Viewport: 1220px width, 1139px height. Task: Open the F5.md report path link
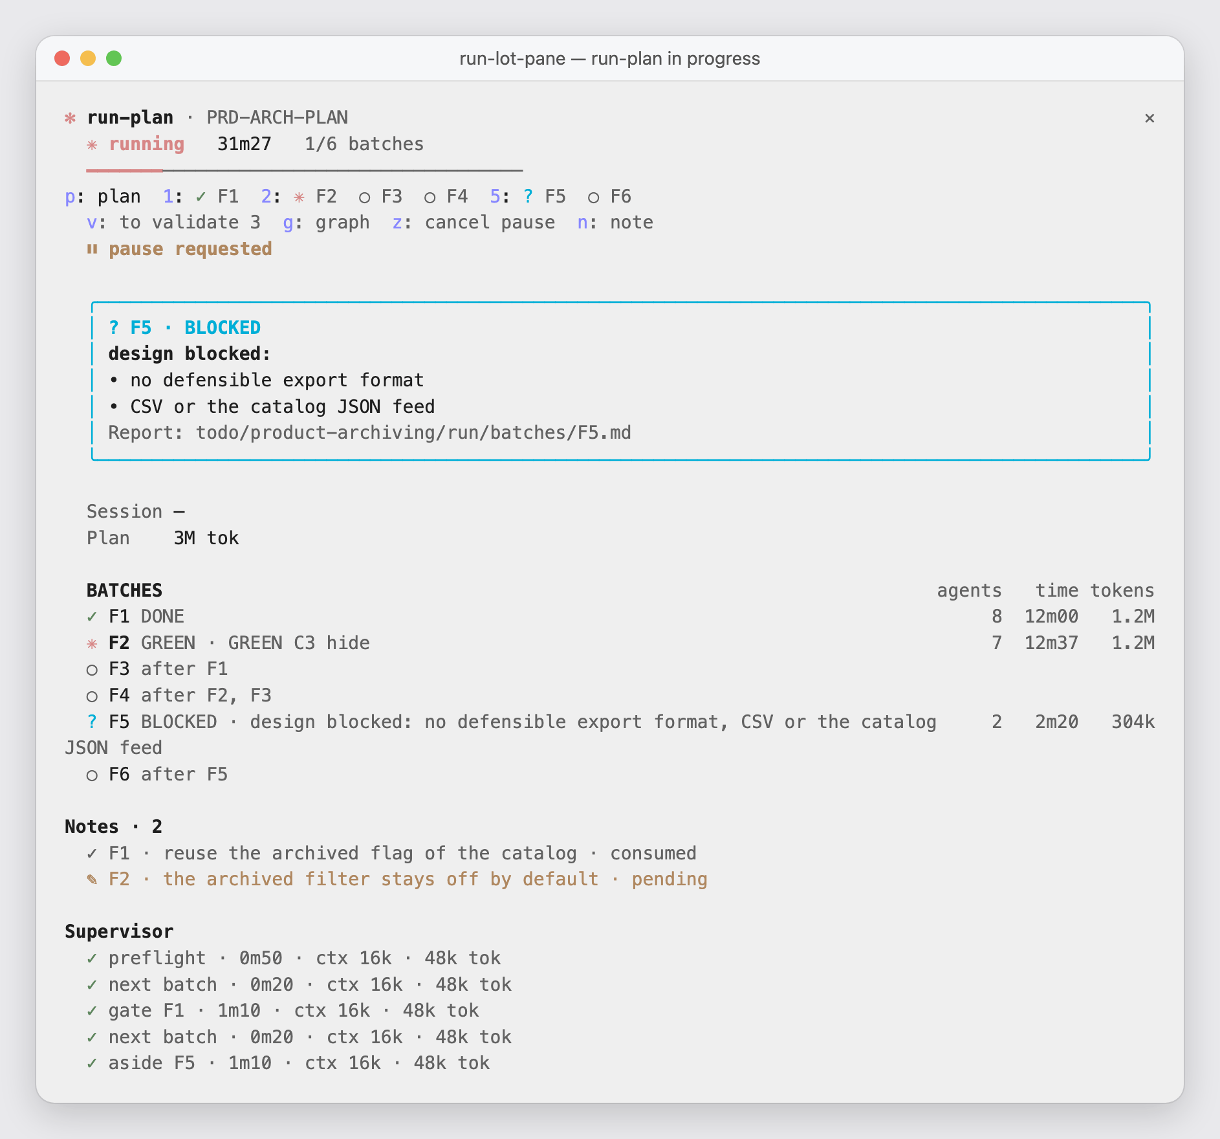(x=414, y=433)
